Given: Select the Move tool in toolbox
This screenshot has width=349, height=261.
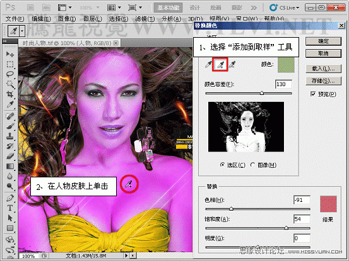Looking at the screenshot, I should click(10, 54).
